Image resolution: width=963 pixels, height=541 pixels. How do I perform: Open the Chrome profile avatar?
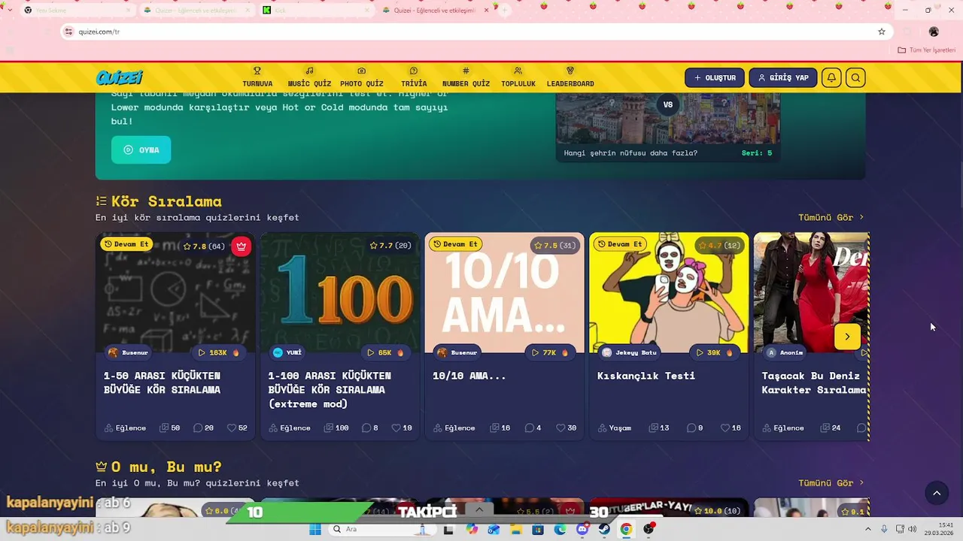tap(934, 32)
